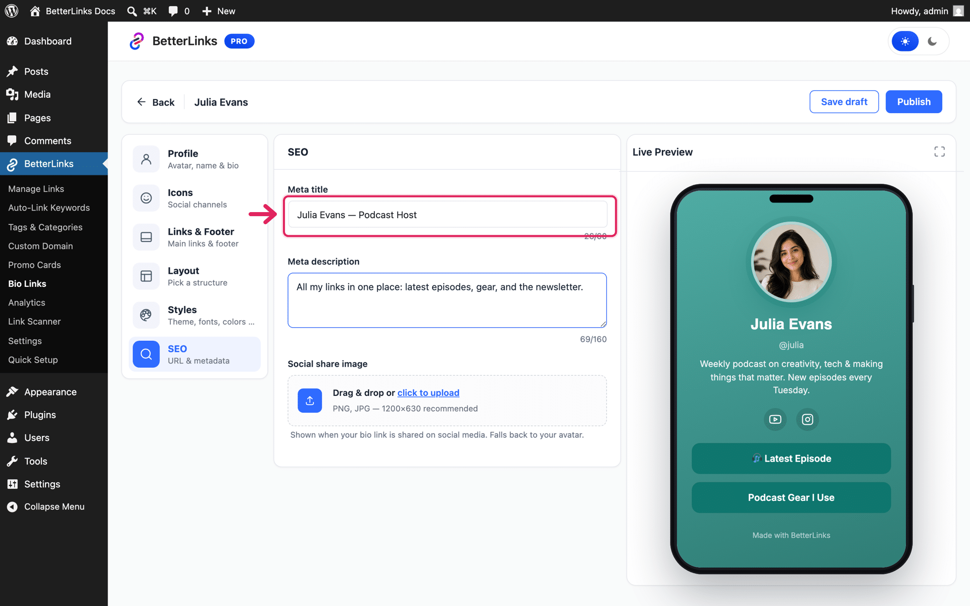Viewport: 970px width, 606px height.
Task: Expand live preview to fullscreen
Action: (939, 151)
